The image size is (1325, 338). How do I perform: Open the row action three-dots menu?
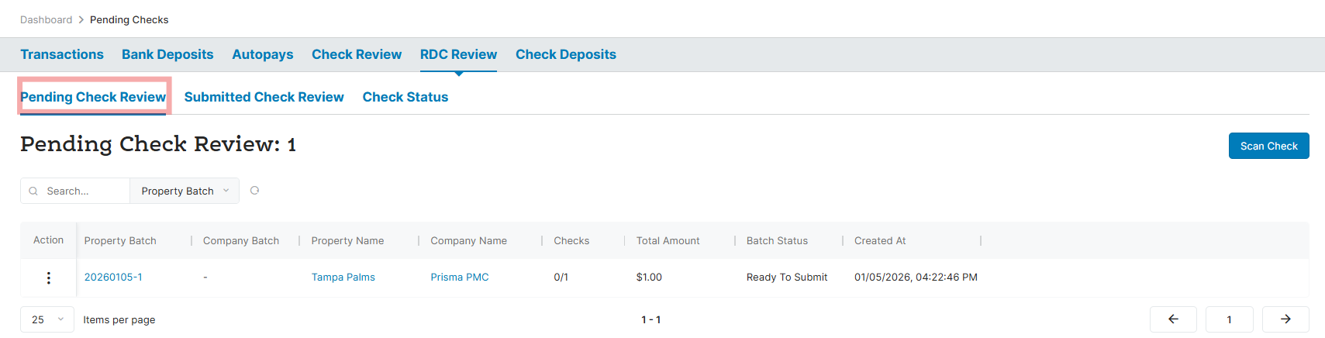(49, 278)
